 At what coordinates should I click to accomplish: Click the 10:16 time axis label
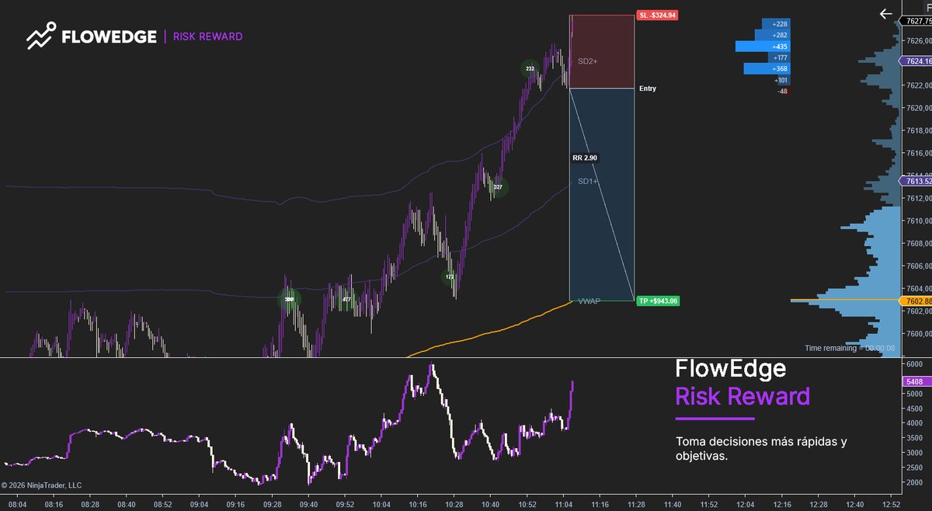(418, 503)
